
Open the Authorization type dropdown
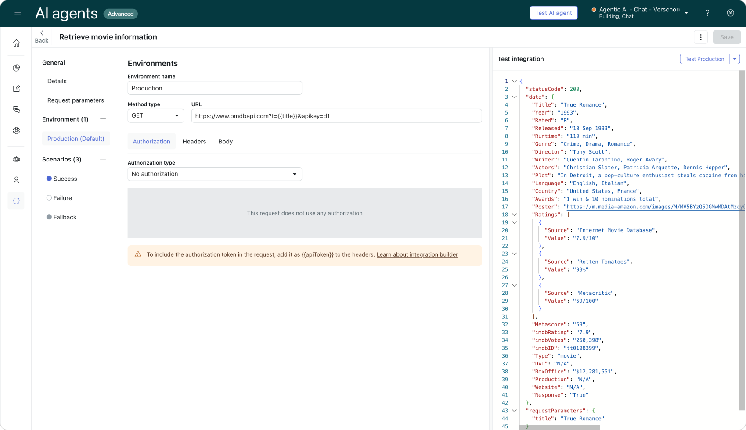215,174
